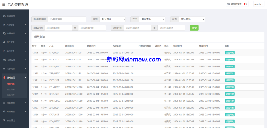Click BTC/USDT in row 12369
267x128 pixels.
pos(54,94)
